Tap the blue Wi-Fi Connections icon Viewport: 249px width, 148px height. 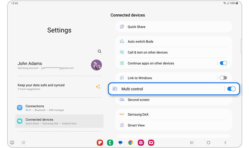click(20, 108)
